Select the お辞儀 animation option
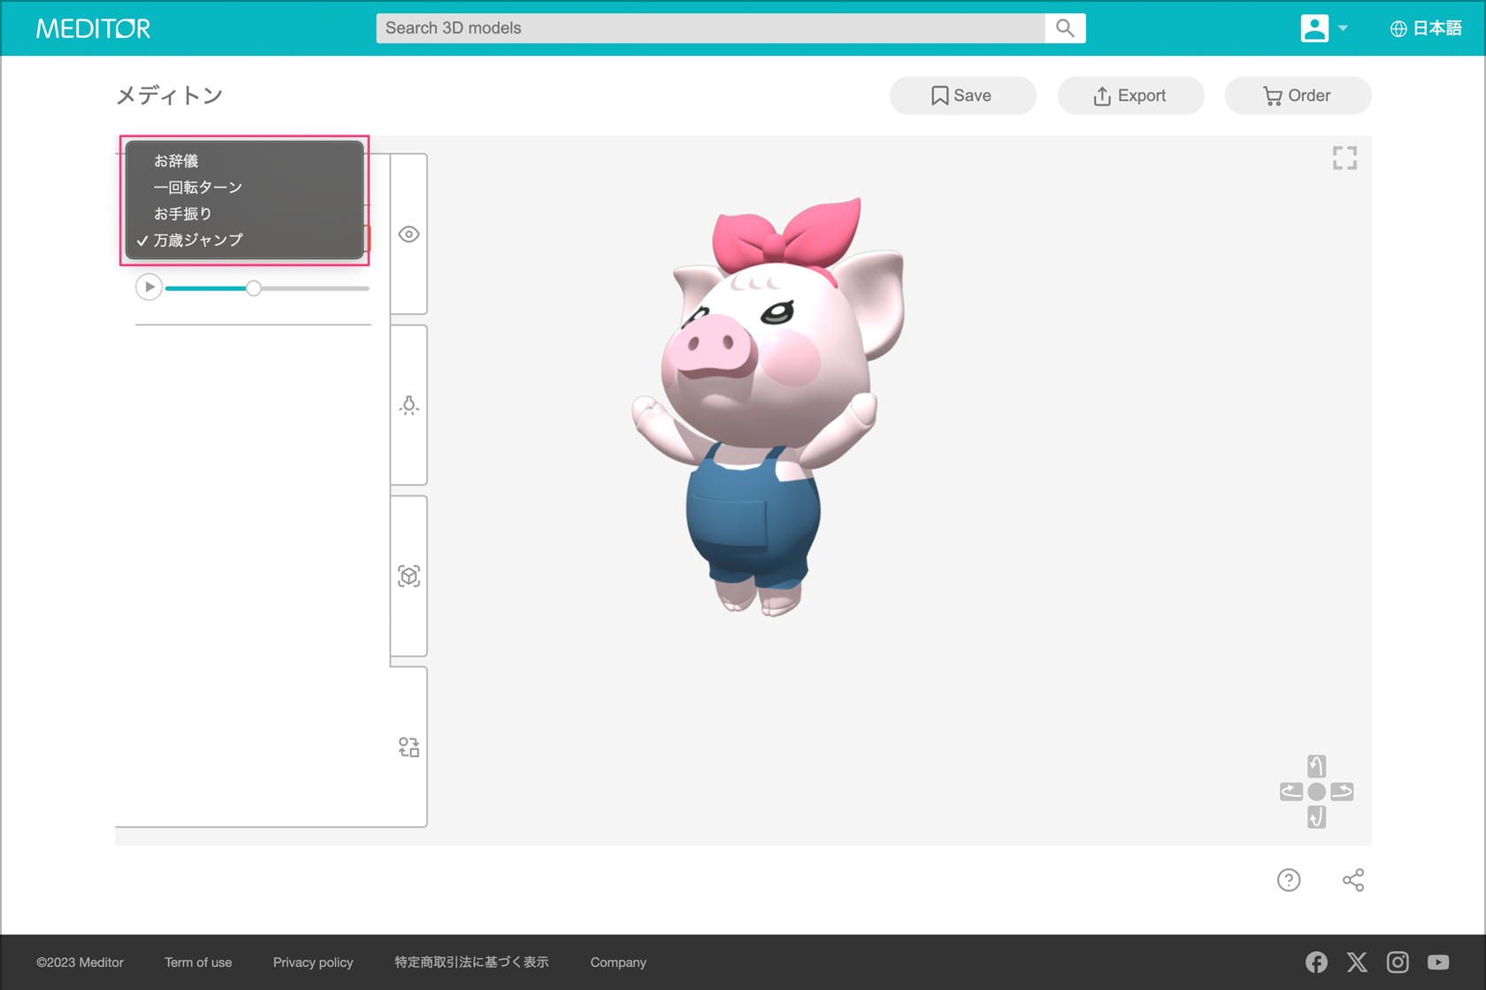Viewport: 1486px width, 990px height. click(176, 161)
